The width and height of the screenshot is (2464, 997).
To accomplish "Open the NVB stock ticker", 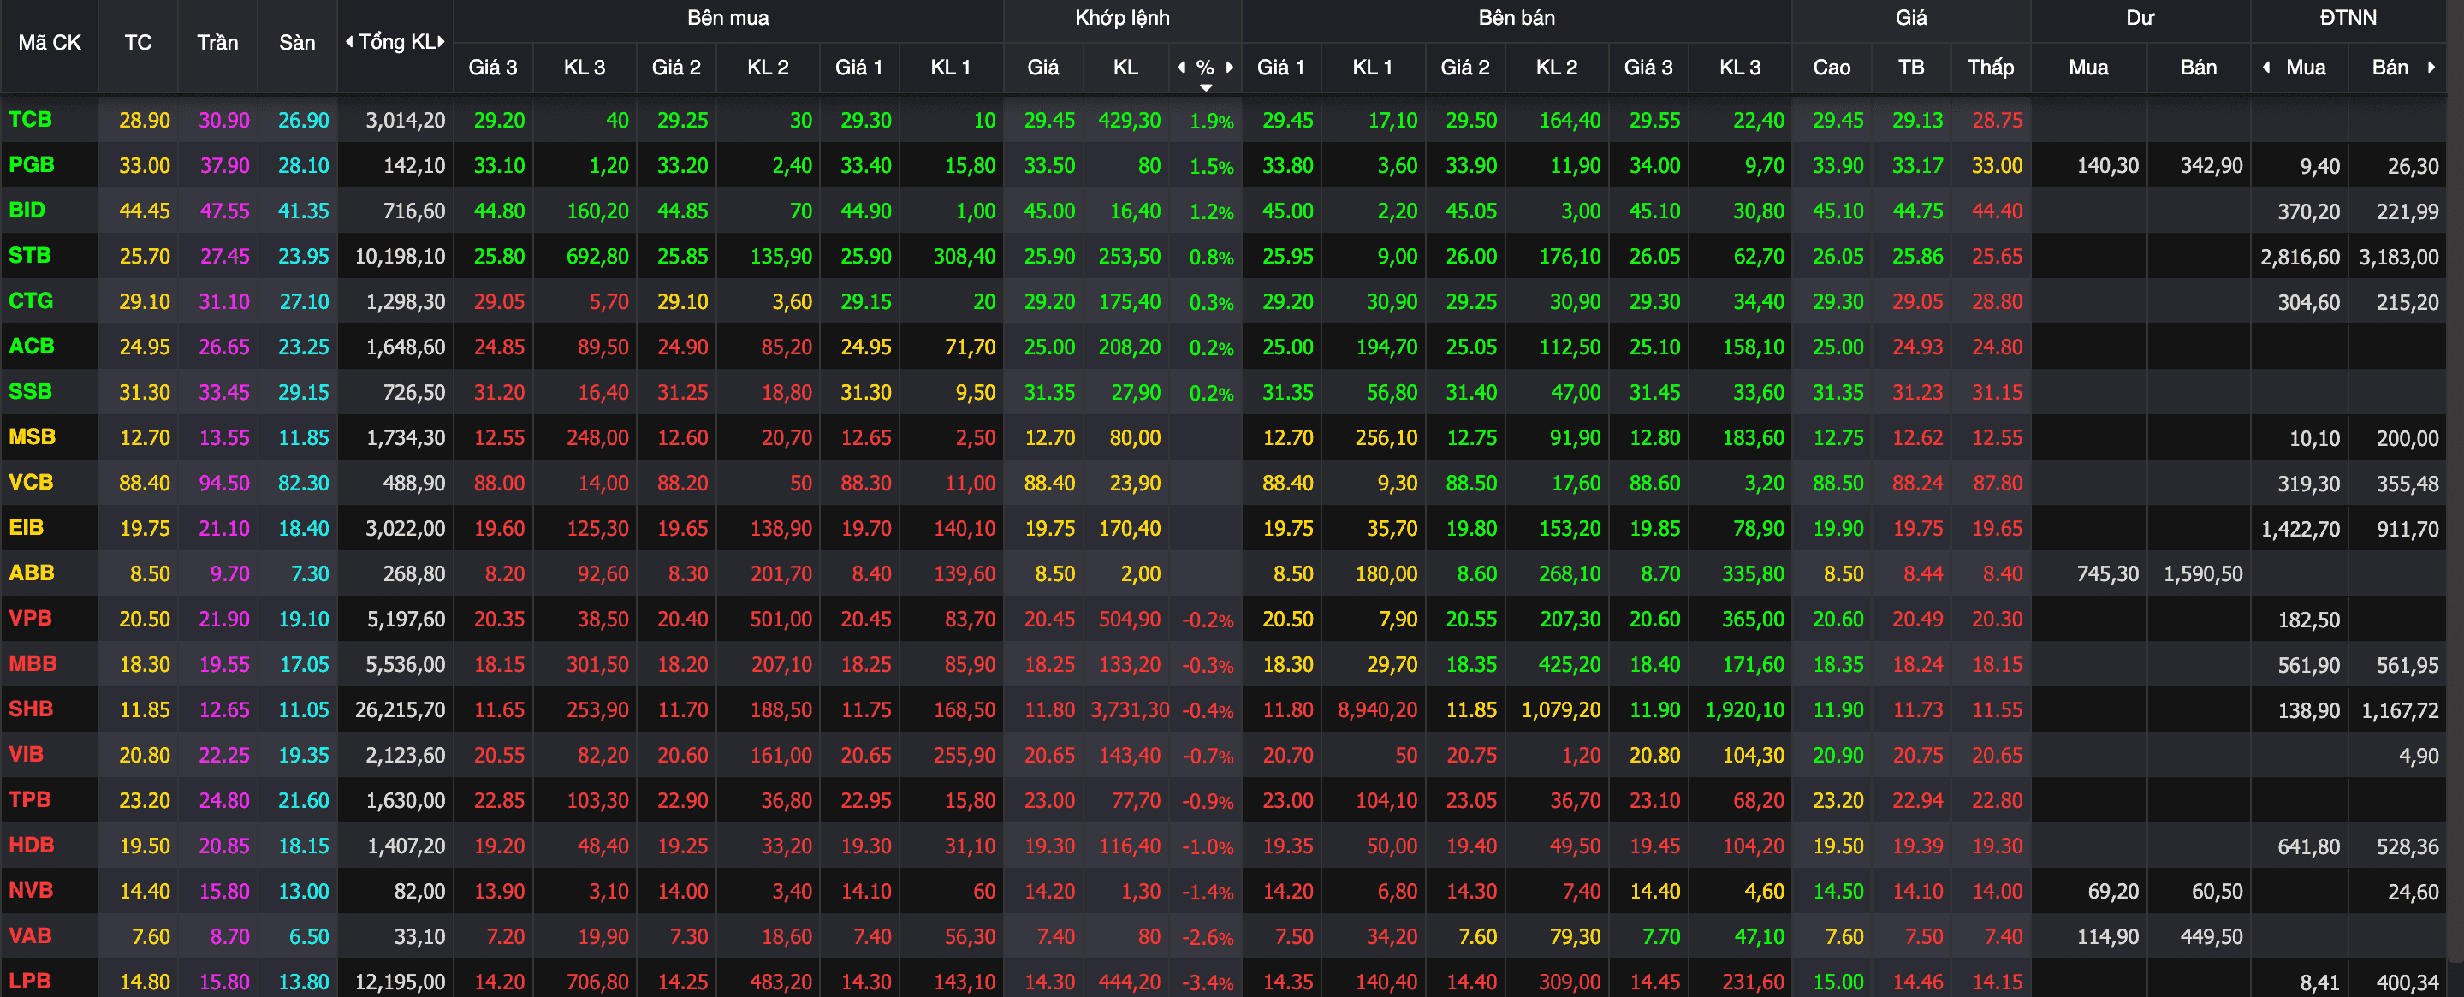I will pos(31,890).
